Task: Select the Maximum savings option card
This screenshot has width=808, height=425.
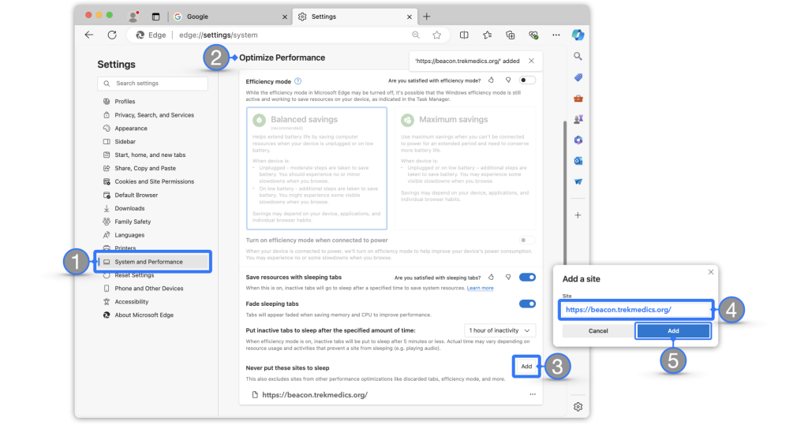Action: click(x=465, y=168)
